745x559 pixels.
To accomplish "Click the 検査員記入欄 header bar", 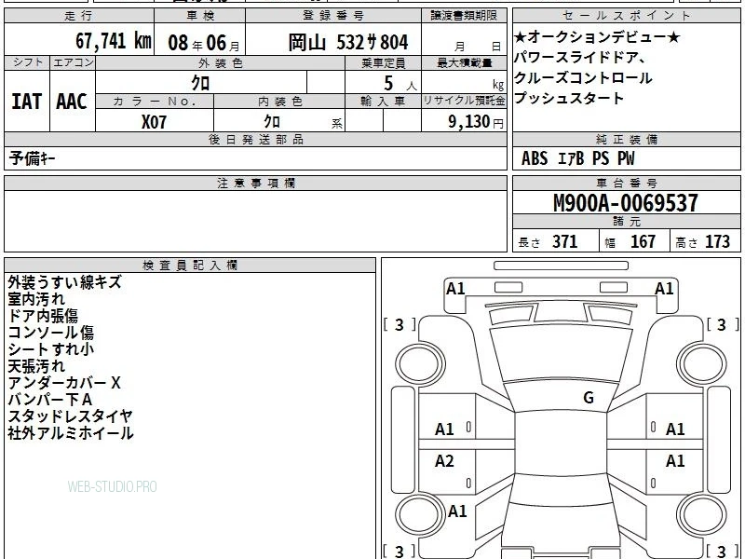I will point(190,266).
